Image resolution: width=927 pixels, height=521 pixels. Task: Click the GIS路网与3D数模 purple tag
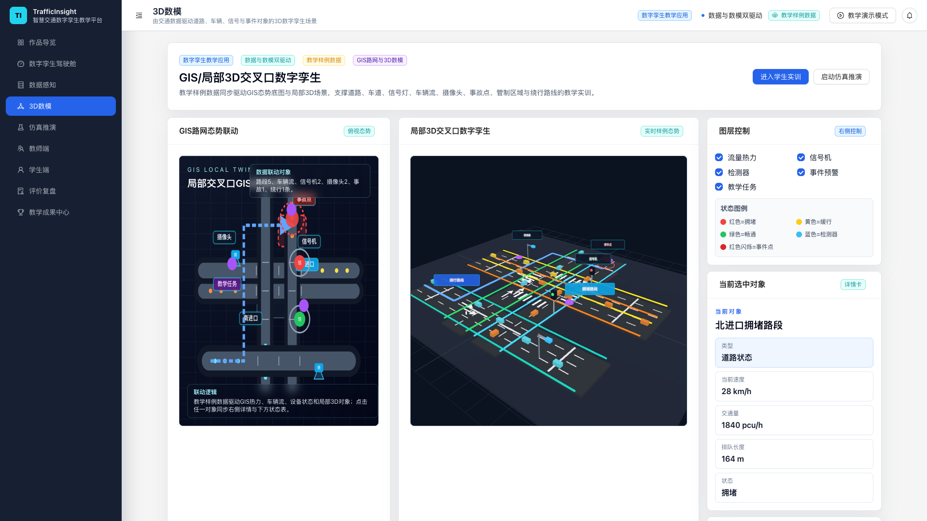[380, 60]
